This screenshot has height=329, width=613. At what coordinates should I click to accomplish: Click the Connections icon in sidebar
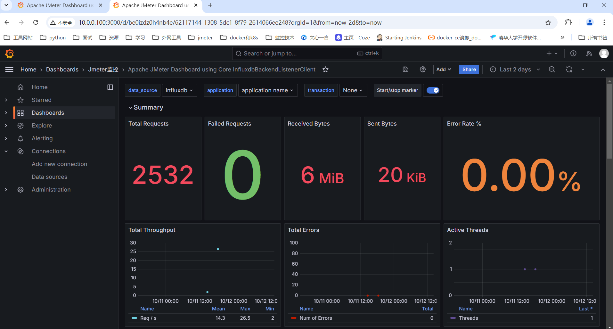(x=20, y=151)
